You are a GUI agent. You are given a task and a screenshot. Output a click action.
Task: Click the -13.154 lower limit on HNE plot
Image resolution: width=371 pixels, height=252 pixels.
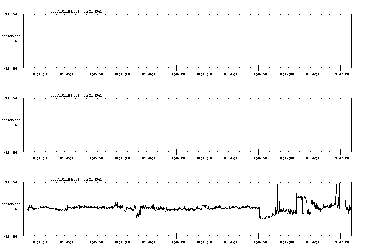10,68
